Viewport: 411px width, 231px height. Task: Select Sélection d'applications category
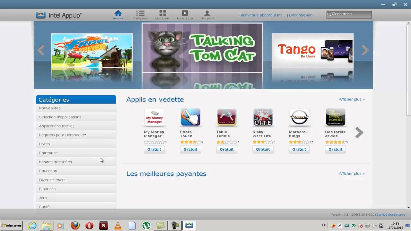(x=76, y=117)
